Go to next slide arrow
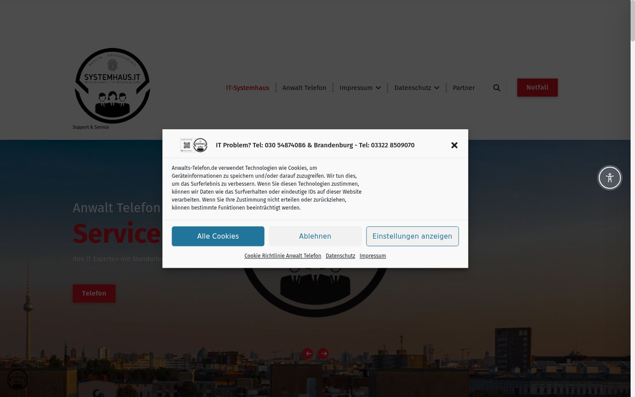The image size is (635, 397). (323, 353)
